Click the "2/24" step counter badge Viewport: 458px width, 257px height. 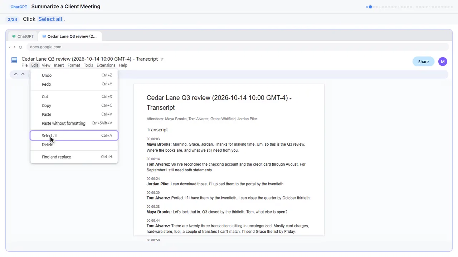coord(13,19)
